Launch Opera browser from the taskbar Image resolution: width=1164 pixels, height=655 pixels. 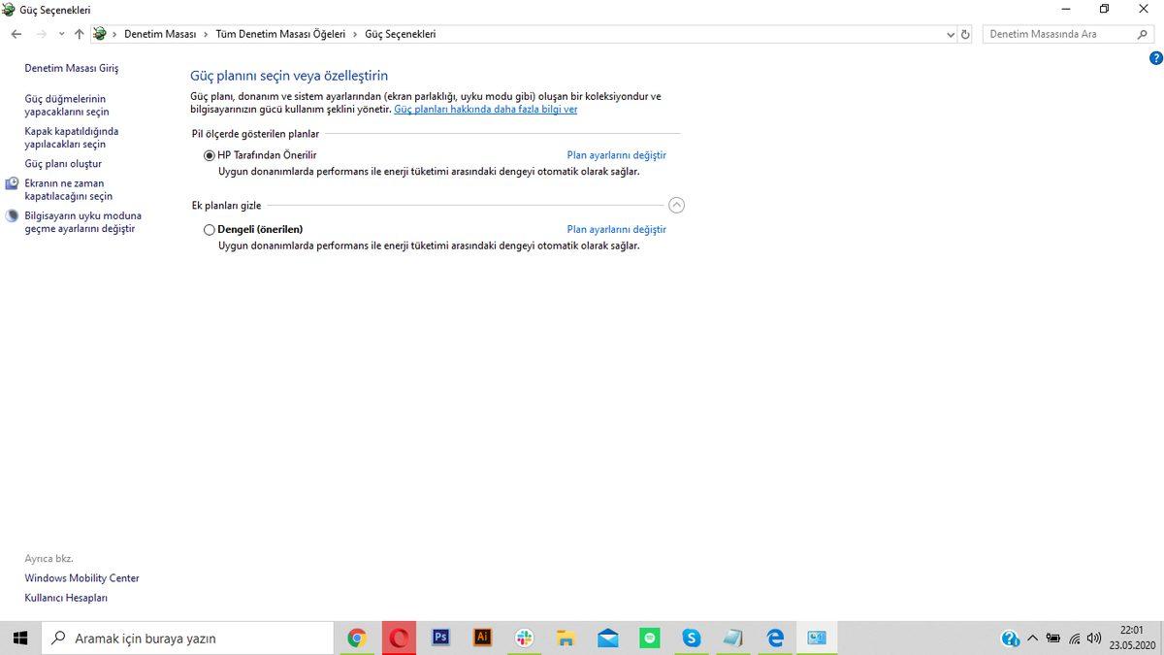pos(399,638)
